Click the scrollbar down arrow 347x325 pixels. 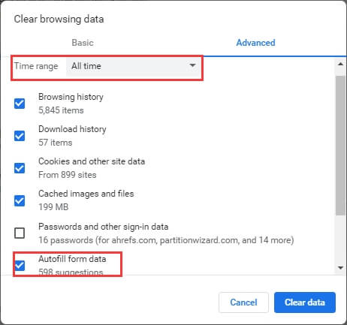tap(340, 268)
